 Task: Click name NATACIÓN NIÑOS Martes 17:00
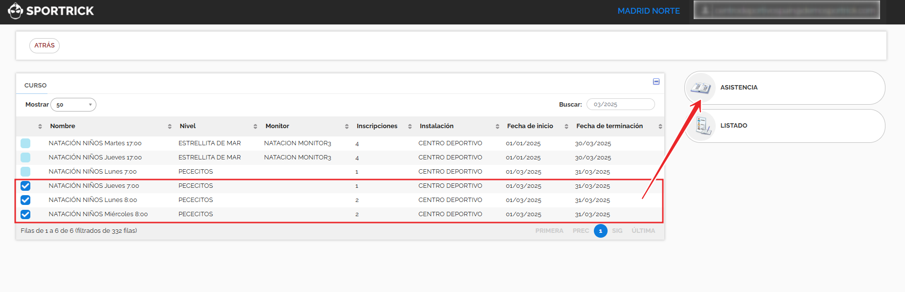click(95, 143)
